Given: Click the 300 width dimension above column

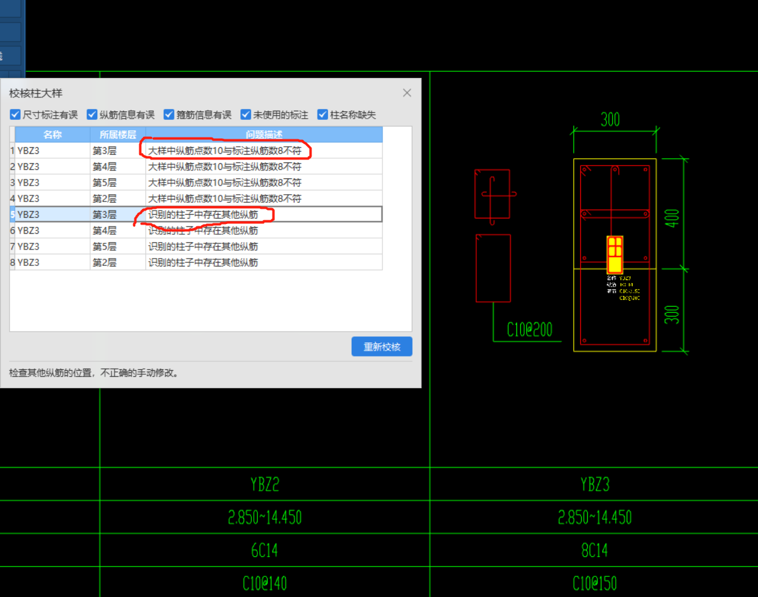Looking at the screenshot, I should click(610, 119).
